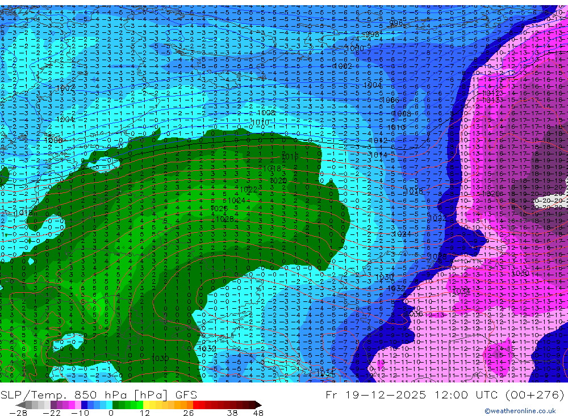Click the '0' legend value under color scale
568x416 pixels.
(x=111, y=413)
